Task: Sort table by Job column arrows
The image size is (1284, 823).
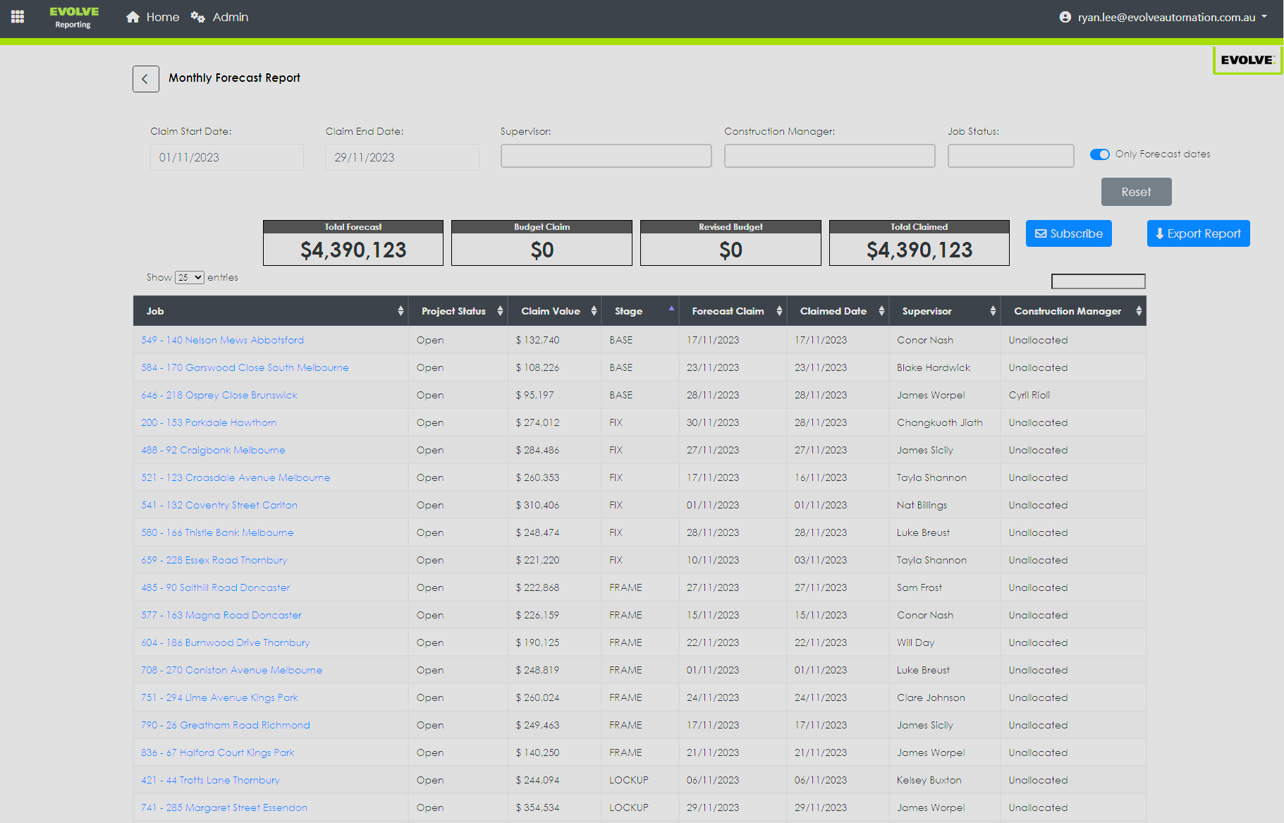Action: coord(401,311)
